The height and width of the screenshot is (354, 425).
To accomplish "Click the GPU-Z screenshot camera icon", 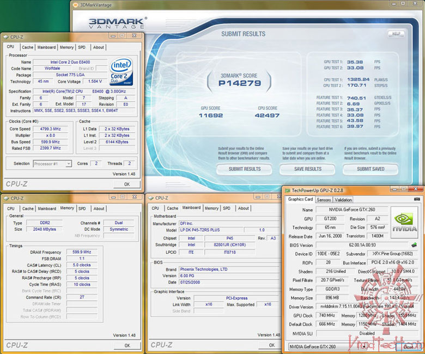I will click(417, 199).
